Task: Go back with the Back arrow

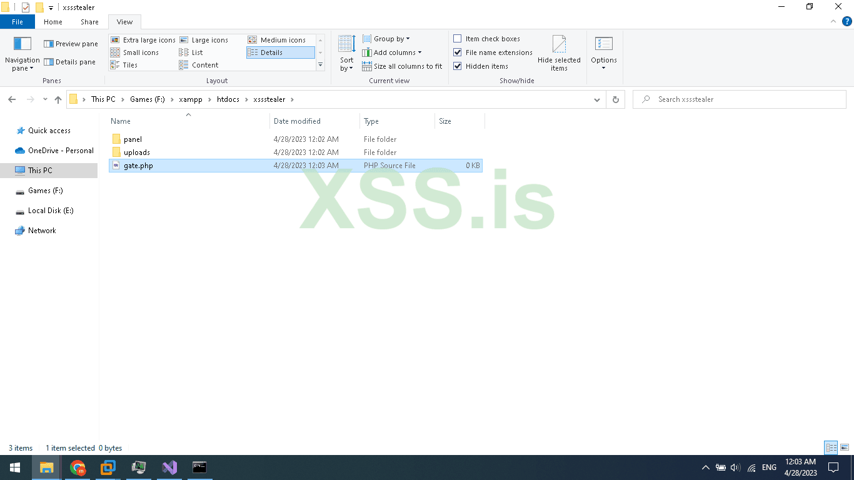Action: coord(12,99)
